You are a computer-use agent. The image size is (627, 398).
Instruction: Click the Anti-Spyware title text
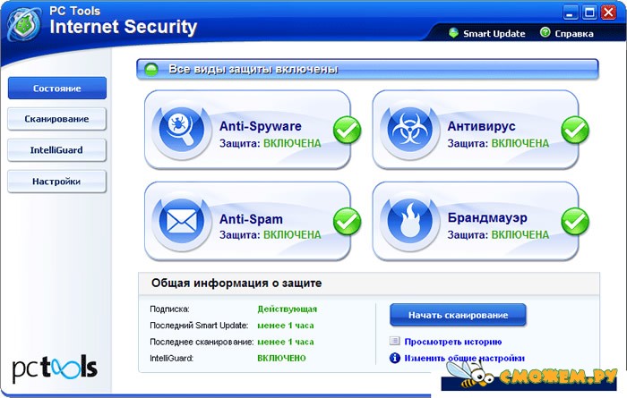coord(261,126)
